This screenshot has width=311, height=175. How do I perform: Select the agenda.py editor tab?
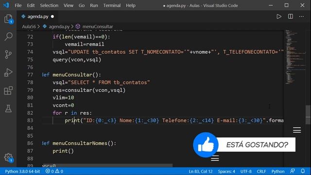[38, 17]
